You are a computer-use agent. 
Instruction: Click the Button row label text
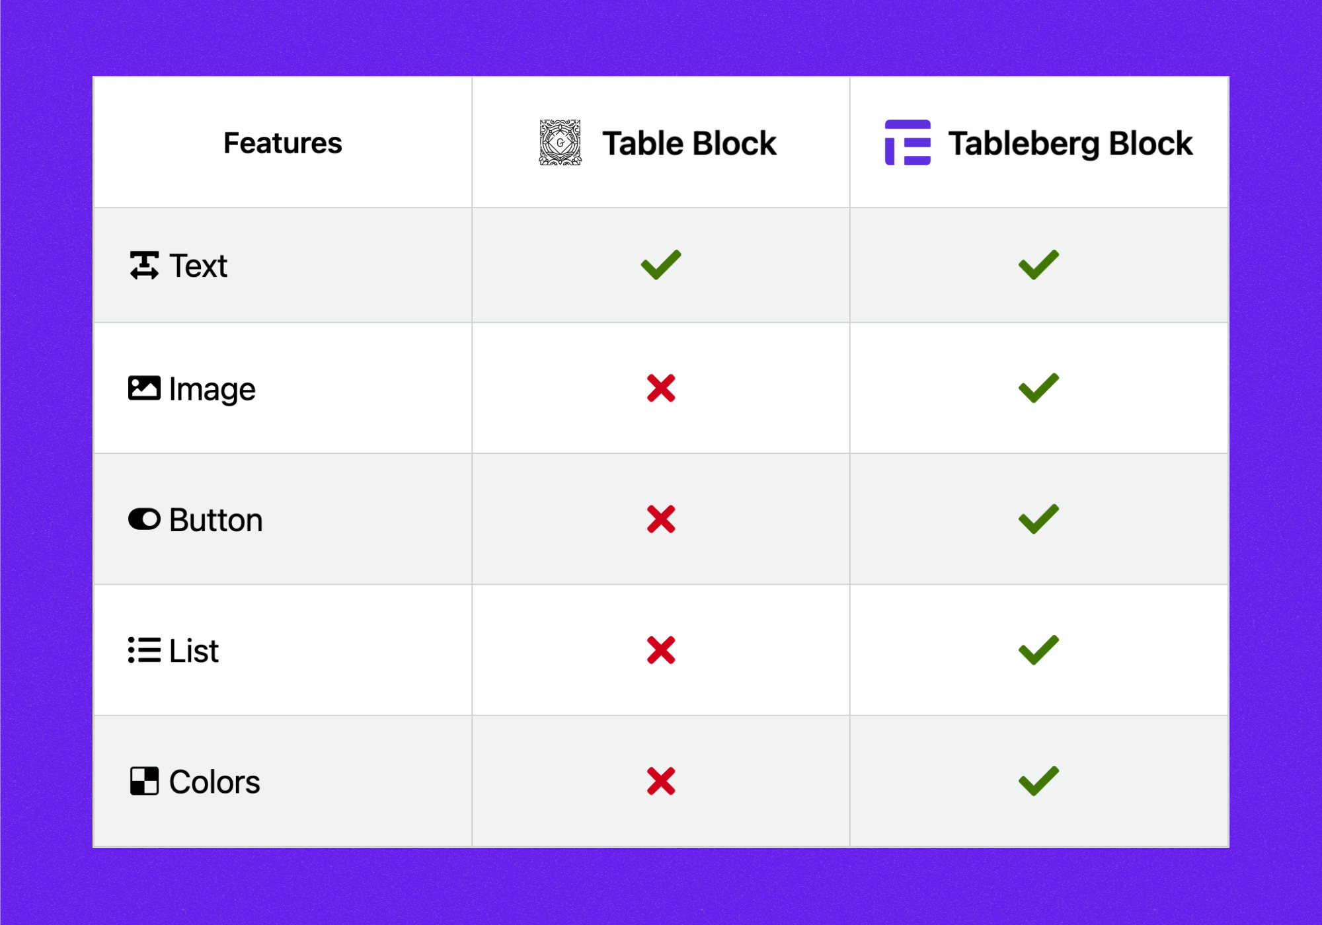[215, 520]
